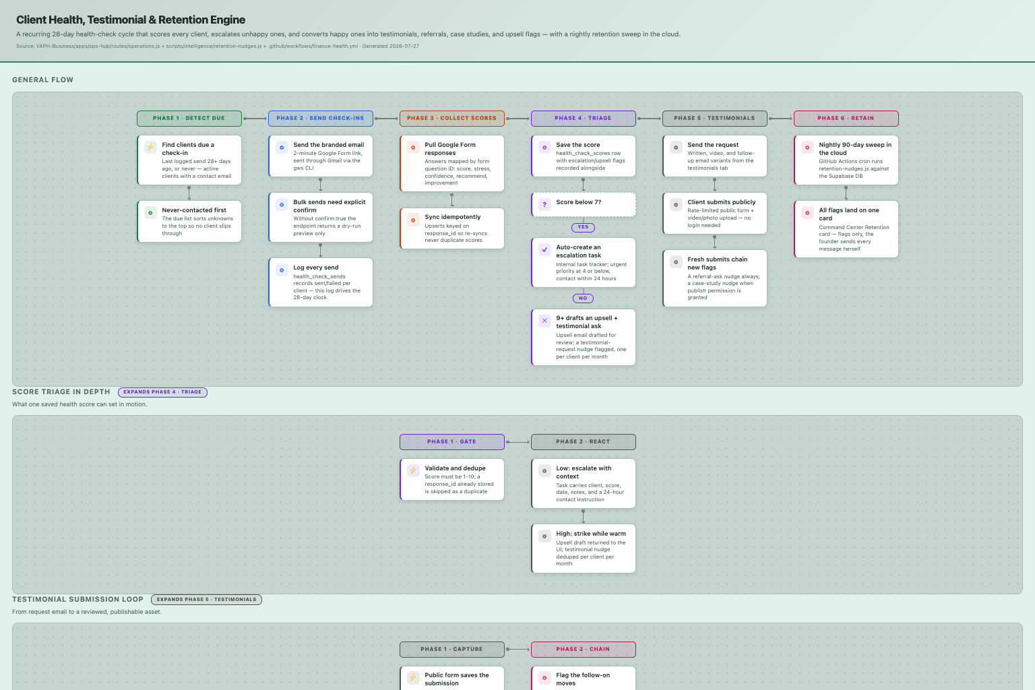Click the blue icon on 'Send the branded email'
Image resolution: width=1035 pixels, height=690 pixels.
(x=282, y=147)
